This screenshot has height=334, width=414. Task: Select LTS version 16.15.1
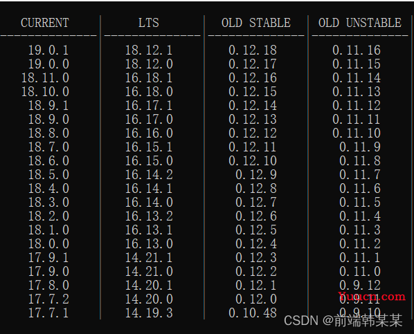click(x=149, y=147)
